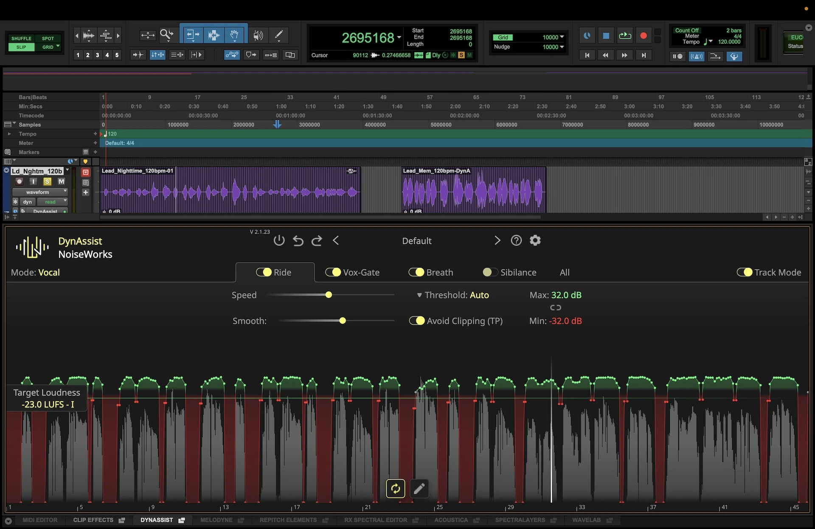Viewport: 815px width, 529px height.
Task: Switch to the MELODYNE tab
Action: click(216, 520)
